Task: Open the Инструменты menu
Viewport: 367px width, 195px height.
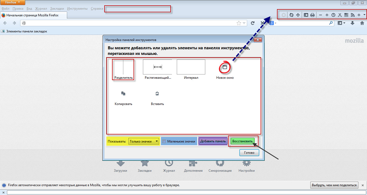Action: pos(77,9)
